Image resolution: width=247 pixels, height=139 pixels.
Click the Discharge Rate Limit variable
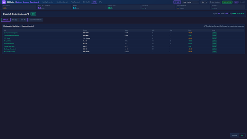coord(10,49)
